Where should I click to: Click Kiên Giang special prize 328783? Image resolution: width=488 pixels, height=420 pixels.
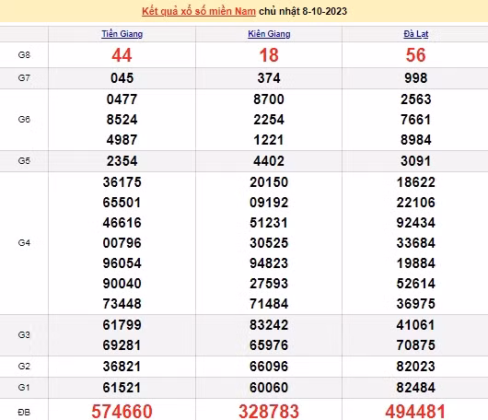click(269, 412)
